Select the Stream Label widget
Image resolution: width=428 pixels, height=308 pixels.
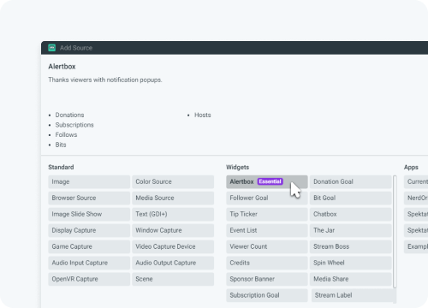[352, 295]
